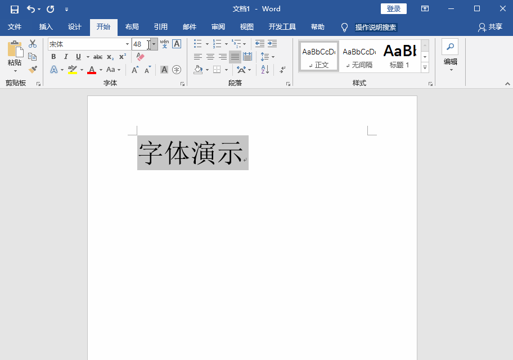Select the Format Painter tool
The height and width of the screenshot is (360, 513).
click(x=32, y=69)
